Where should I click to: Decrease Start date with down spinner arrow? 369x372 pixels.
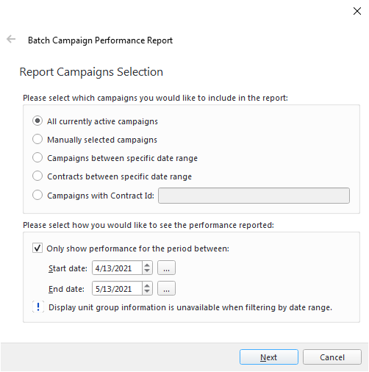(147, 271)
